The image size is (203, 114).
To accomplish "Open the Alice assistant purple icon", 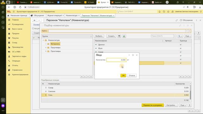I will [x=3, y=106].
